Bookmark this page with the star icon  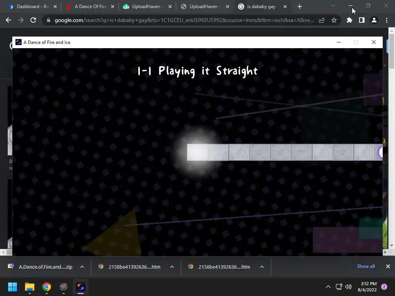[334, 20]
